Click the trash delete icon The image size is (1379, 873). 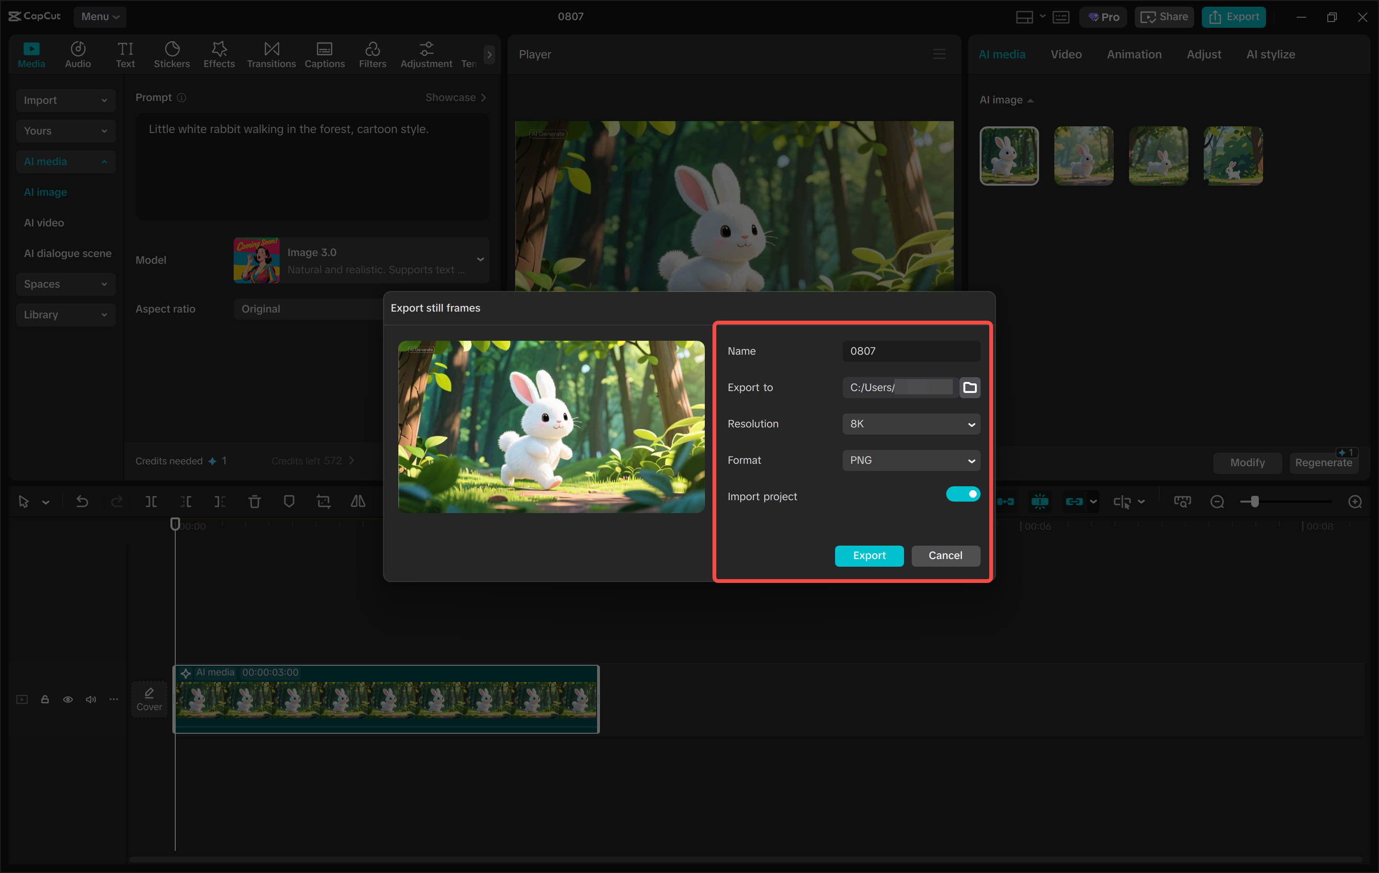pyautogui.click(x=254, y=502)
